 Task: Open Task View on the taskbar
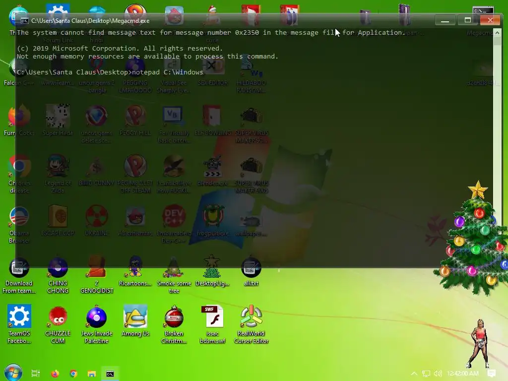pos(35,374)
